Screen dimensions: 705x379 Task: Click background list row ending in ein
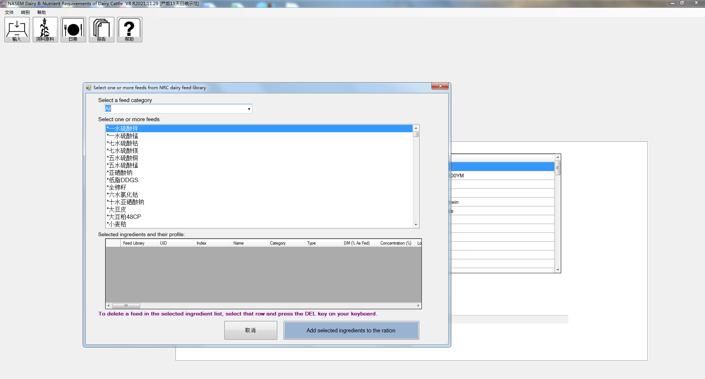coord(502,202)
